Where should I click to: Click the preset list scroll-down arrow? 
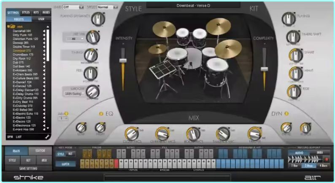[48, 128]
